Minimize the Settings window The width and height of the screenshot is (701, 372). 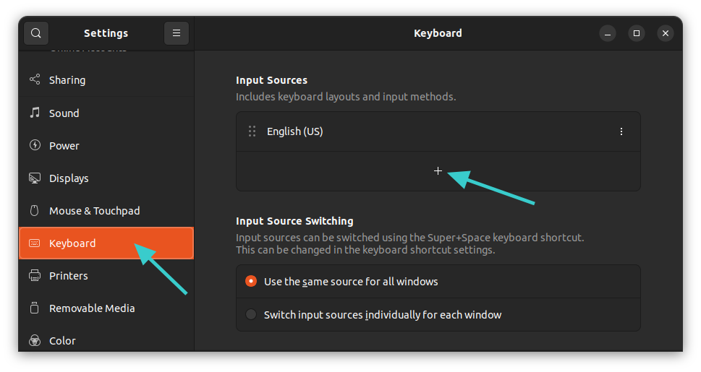(608, 33)
